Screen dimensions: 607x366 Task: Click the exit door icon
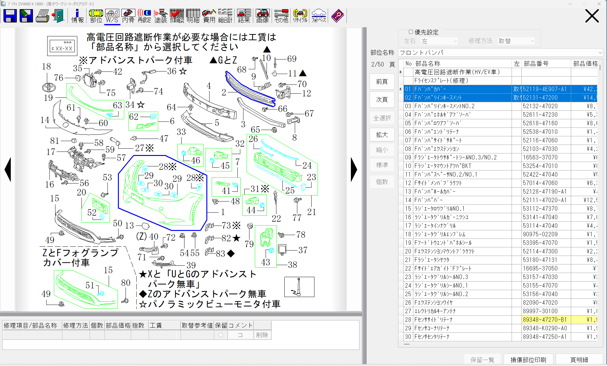point(58,16)
